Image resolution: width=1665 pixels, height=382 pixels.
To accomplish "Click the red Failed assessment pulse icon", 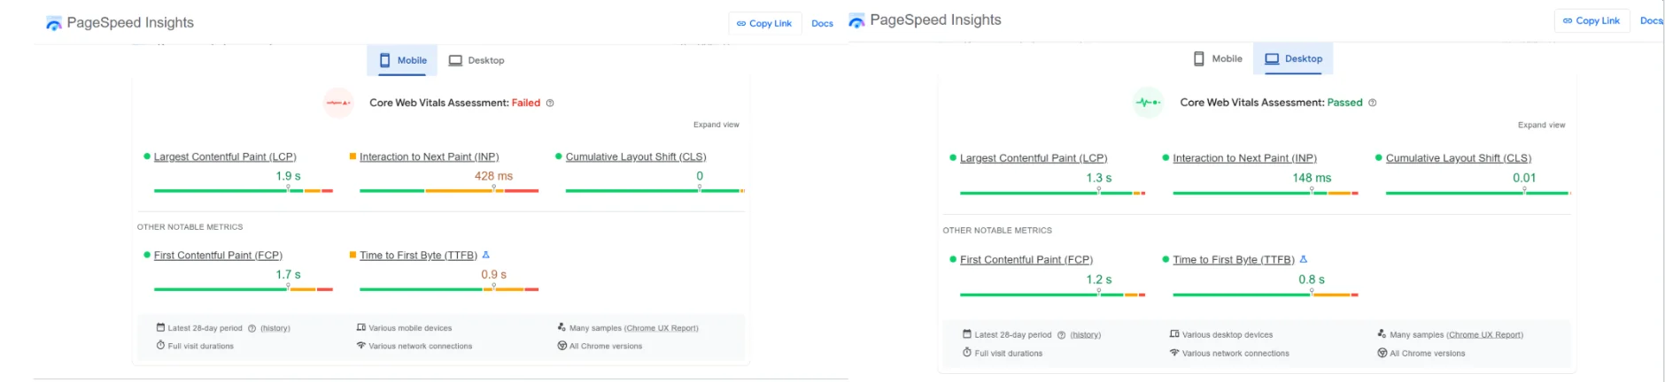I will point(338,103).
